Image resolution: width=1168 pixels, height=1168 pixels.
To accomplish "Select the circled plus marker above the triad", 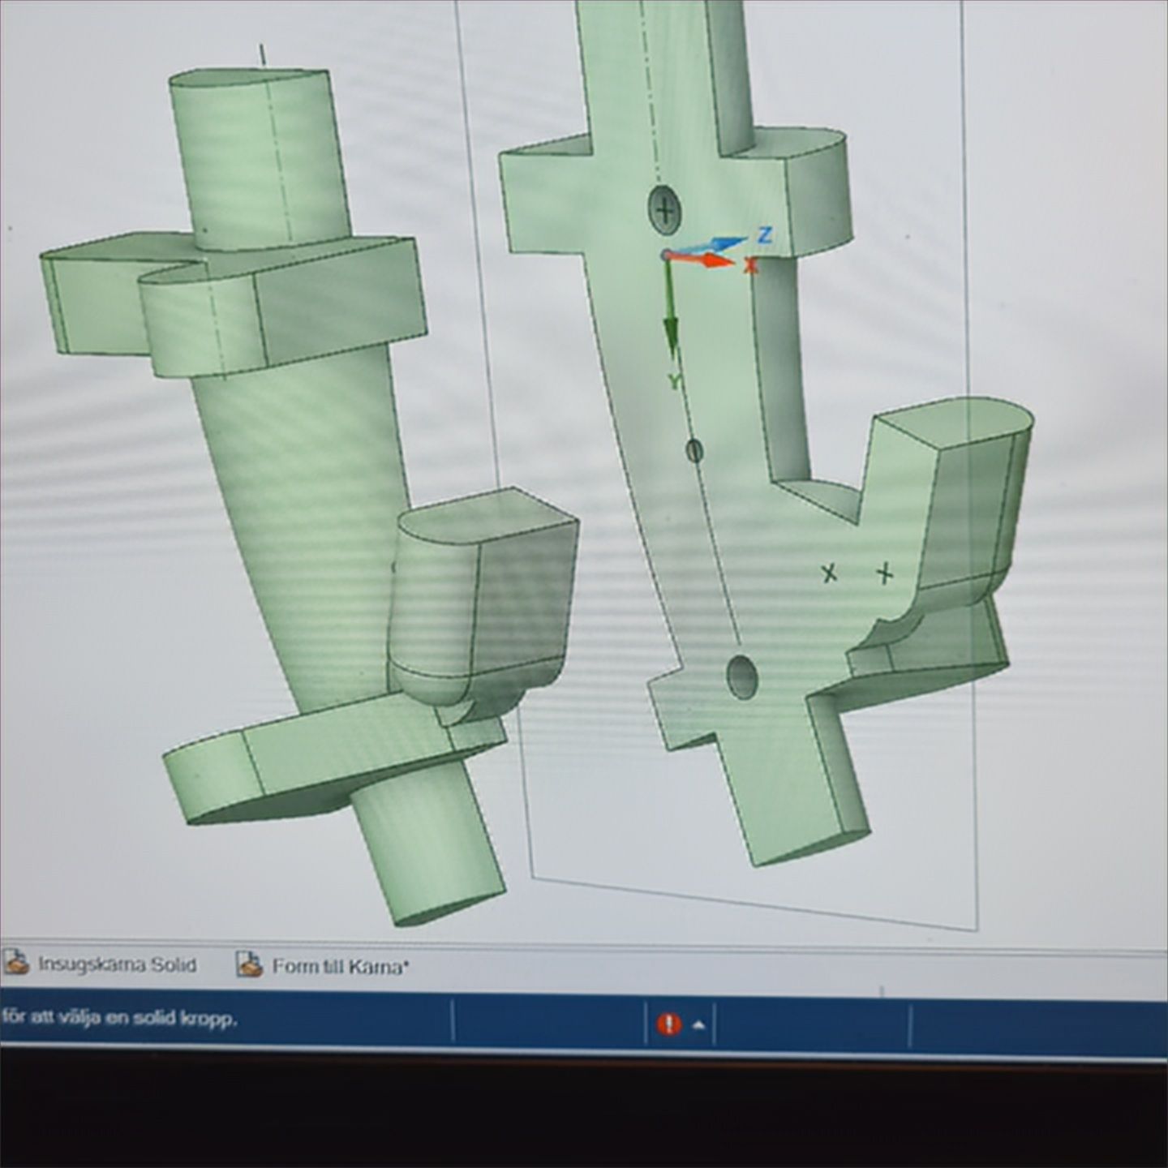I will point(664,210).
